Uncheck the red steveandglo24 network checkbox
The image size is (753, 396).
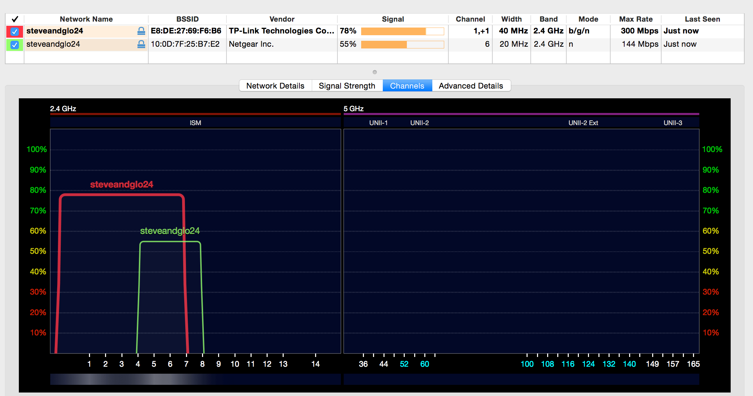pos(15,31)
